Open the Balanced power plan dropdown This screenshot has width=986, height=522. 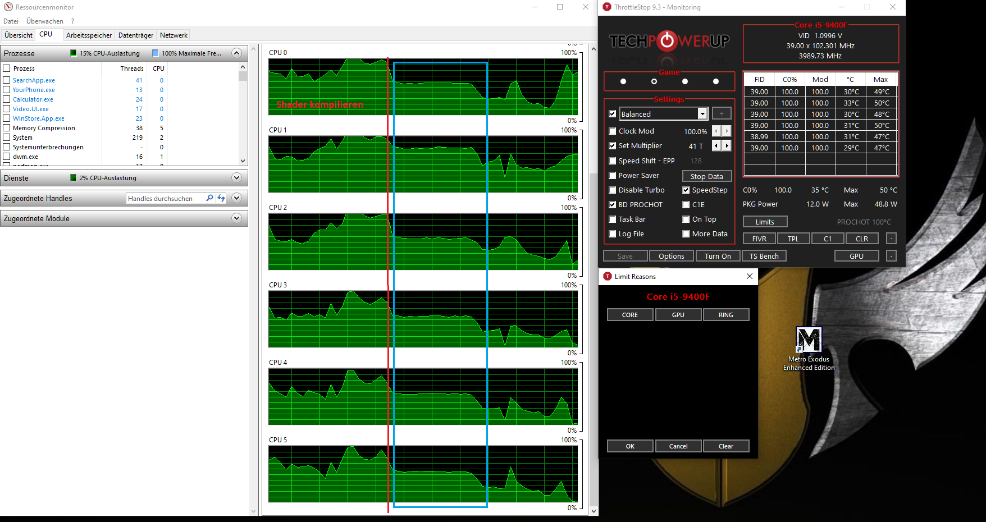(702, 113)
